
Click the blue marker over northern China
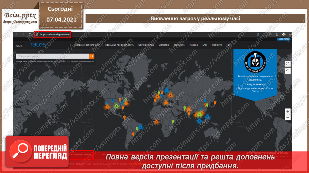pos(205,101)
